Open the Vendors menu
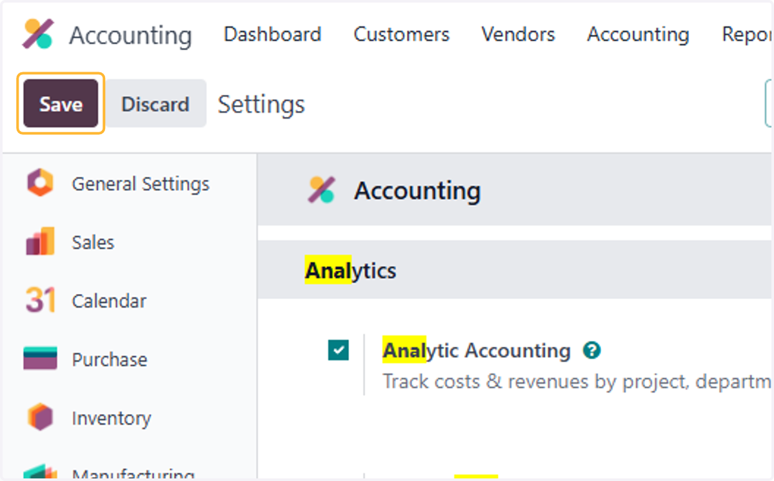The width and height of the screenshot is (774, 481). click(518, 34)
